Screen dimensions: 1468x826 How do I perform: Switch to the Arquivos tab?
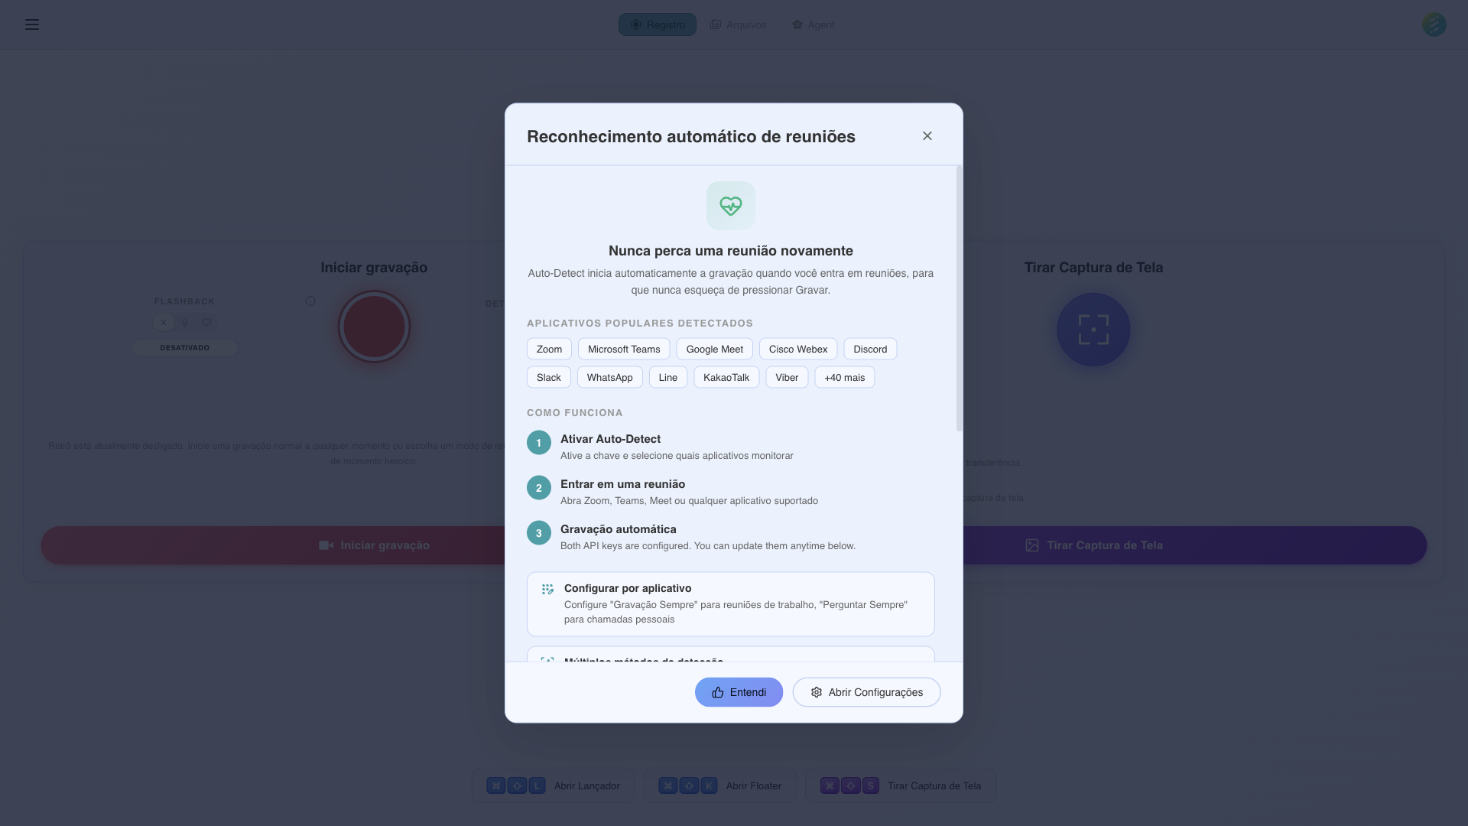[738, 24]
